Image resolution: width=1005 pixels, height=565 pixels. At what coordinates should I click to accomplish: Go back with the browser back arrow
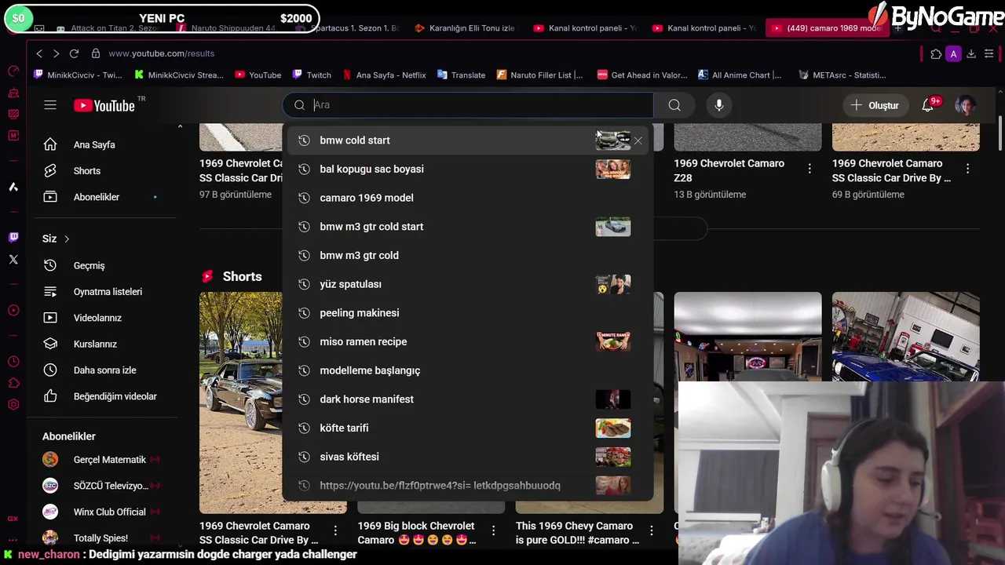pos(39,53)
